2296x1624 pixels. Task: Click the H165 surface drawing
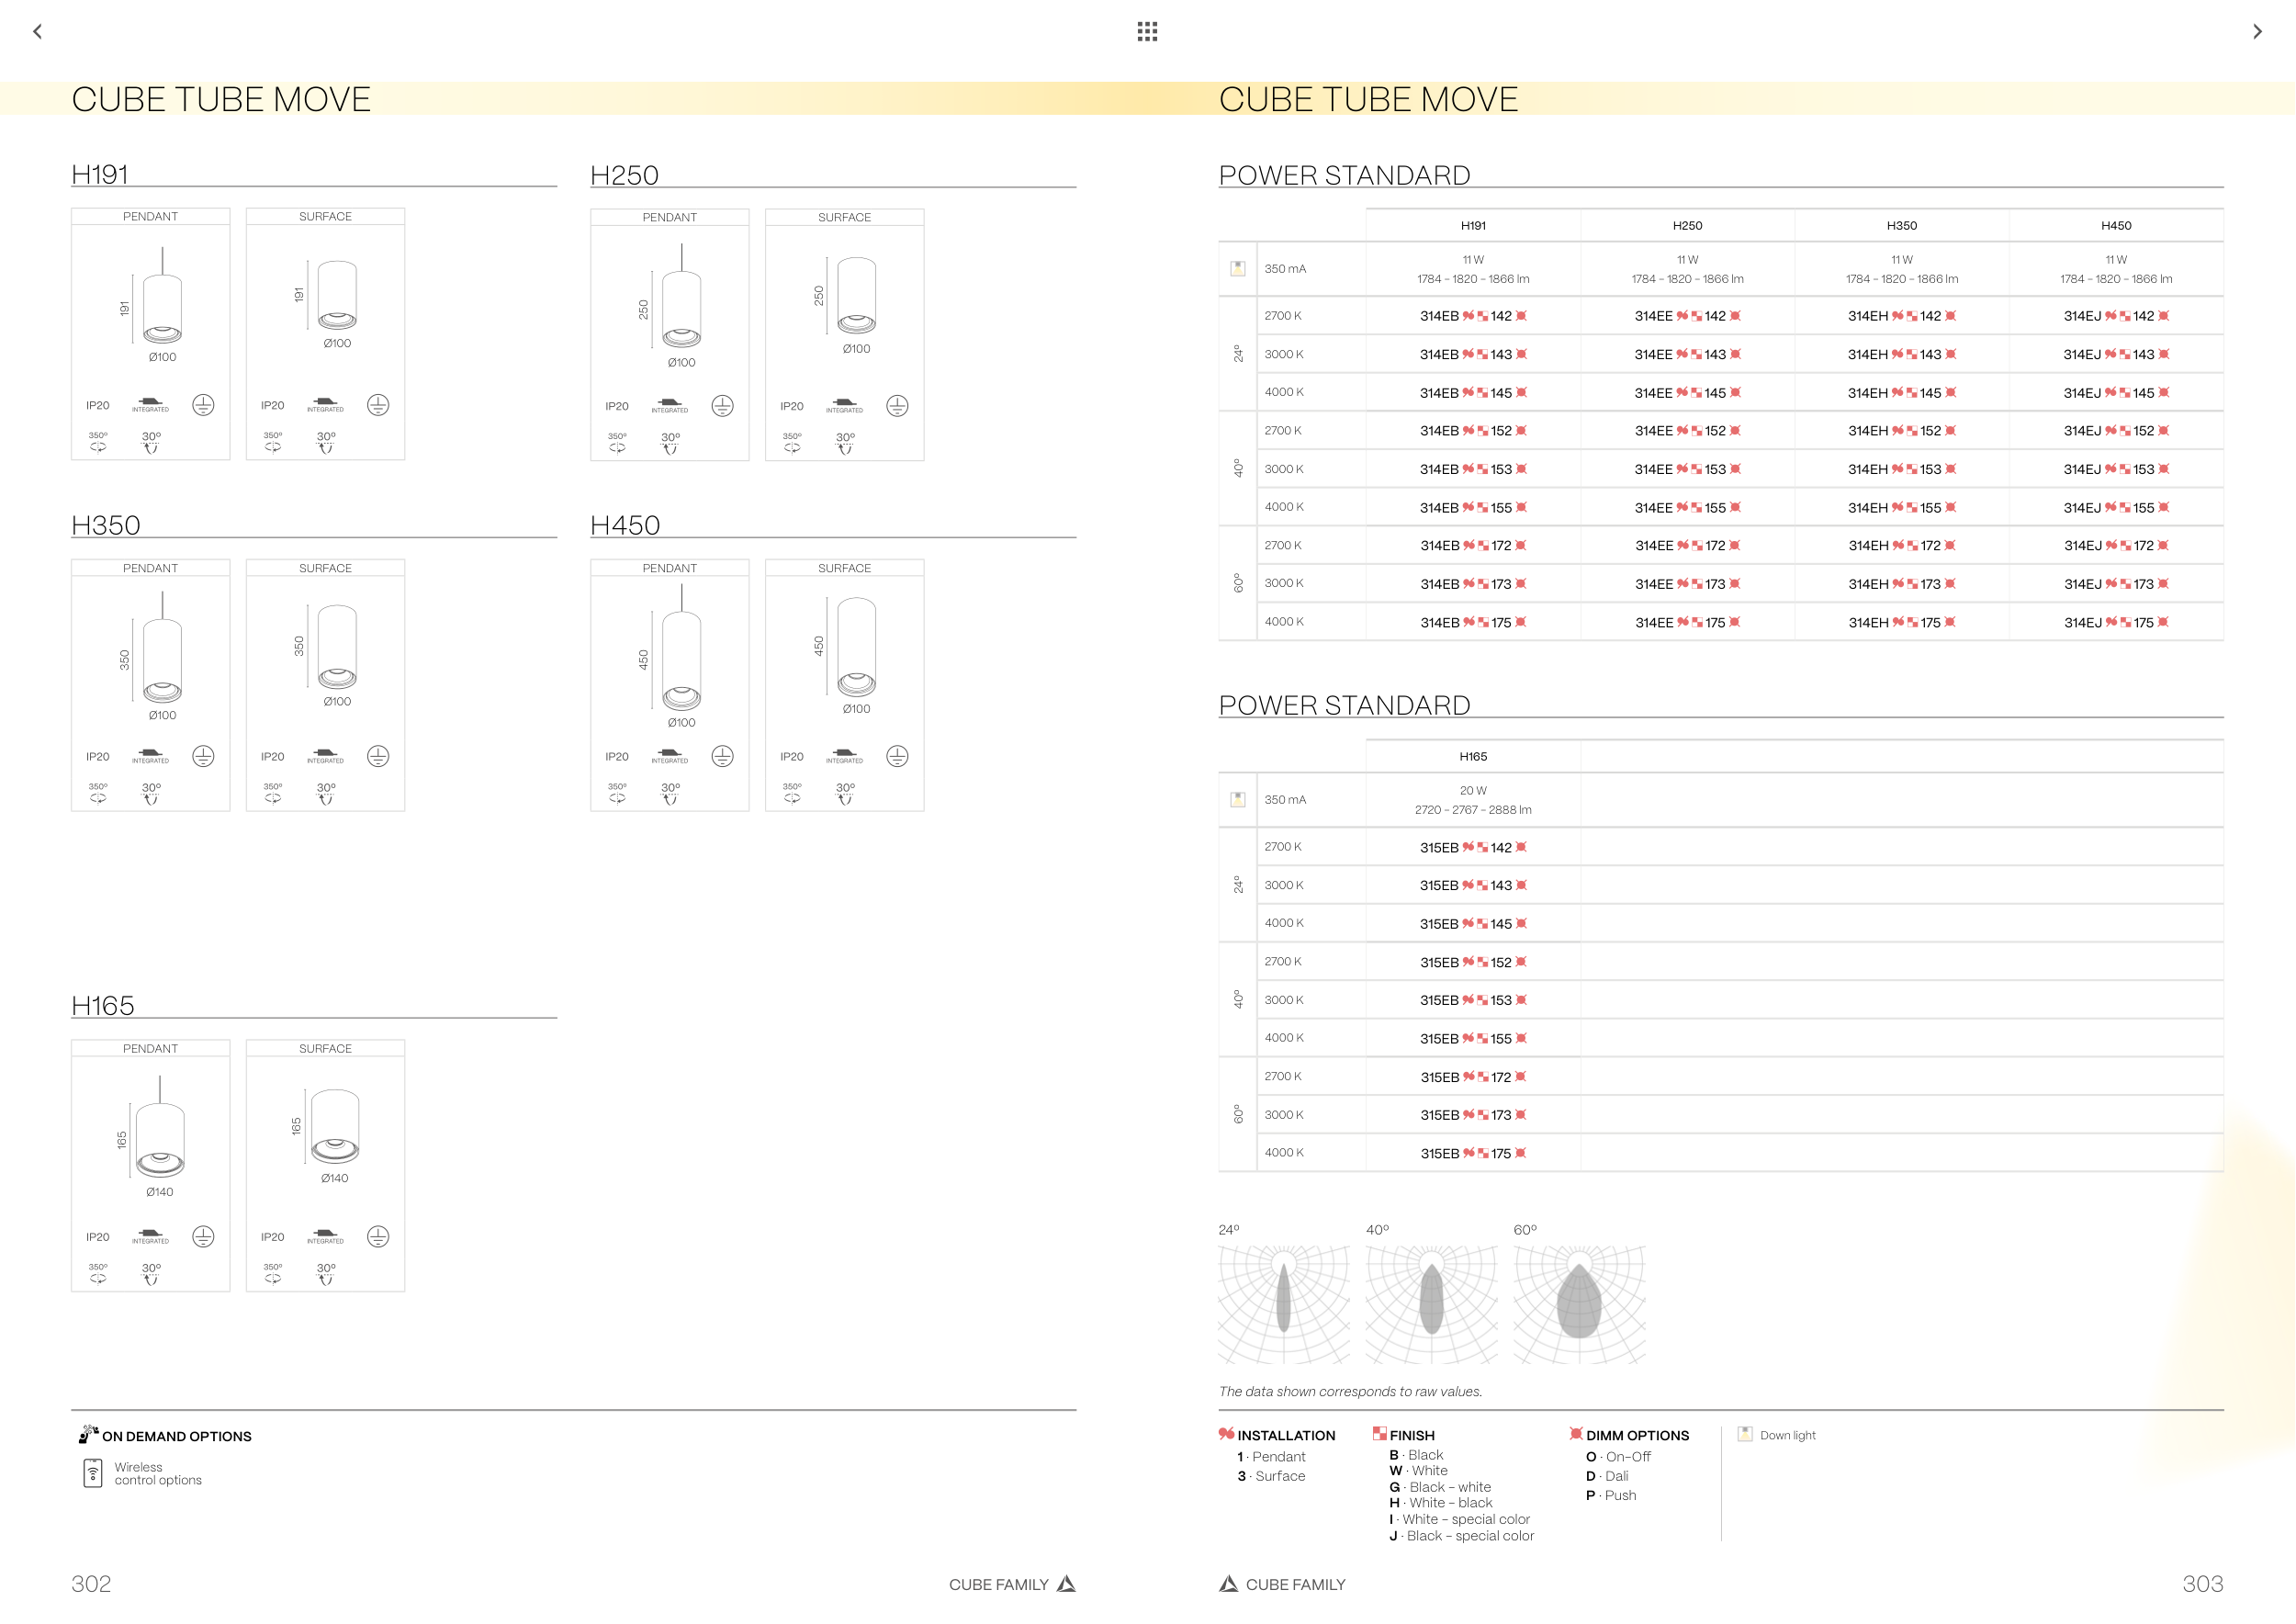pyautogui.click(x=334, y=1127)
